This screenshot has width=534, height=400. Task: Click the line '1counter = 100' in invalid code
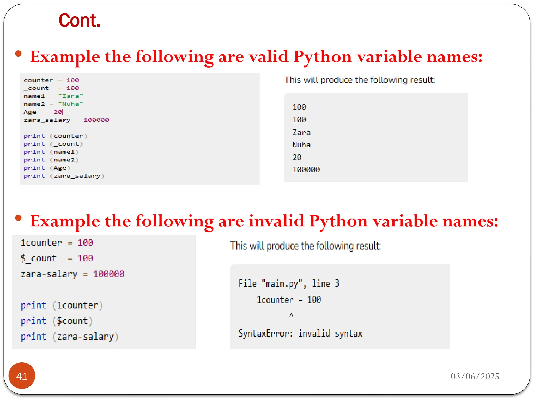tap(57, 243)
